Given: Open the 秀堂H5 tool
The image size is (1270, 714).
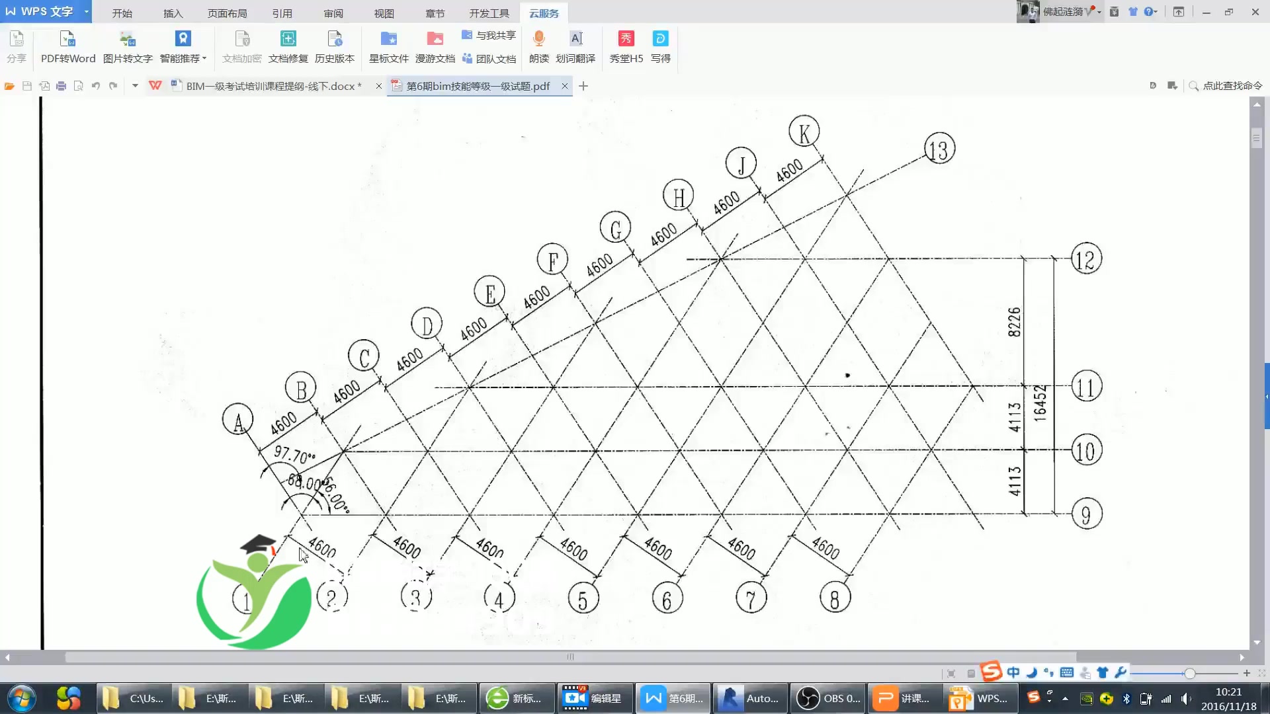Looking at the screenshot, I should (x=625, y=46).
